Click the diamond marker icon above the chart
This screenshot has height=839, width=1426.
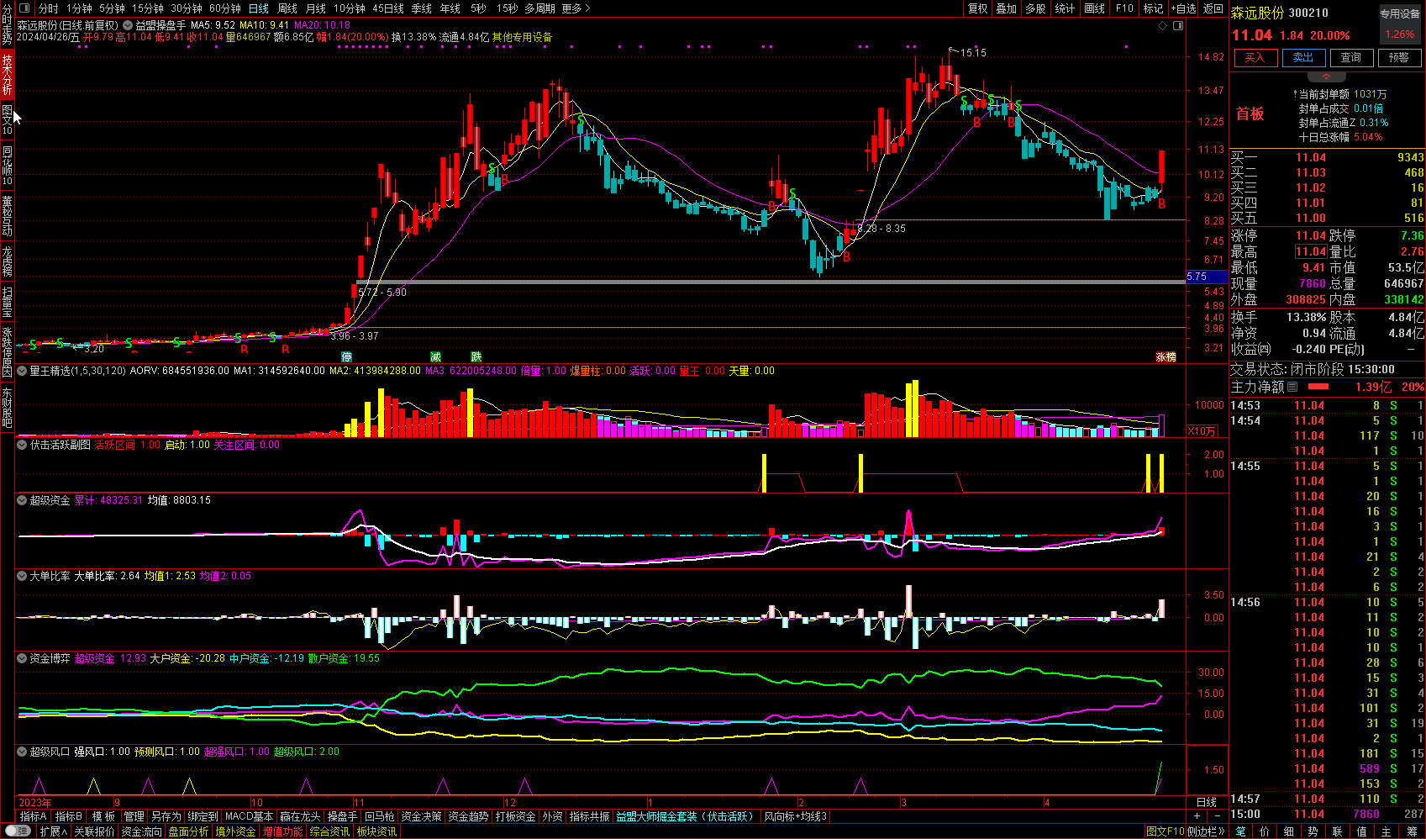[x=1163, y=26]
